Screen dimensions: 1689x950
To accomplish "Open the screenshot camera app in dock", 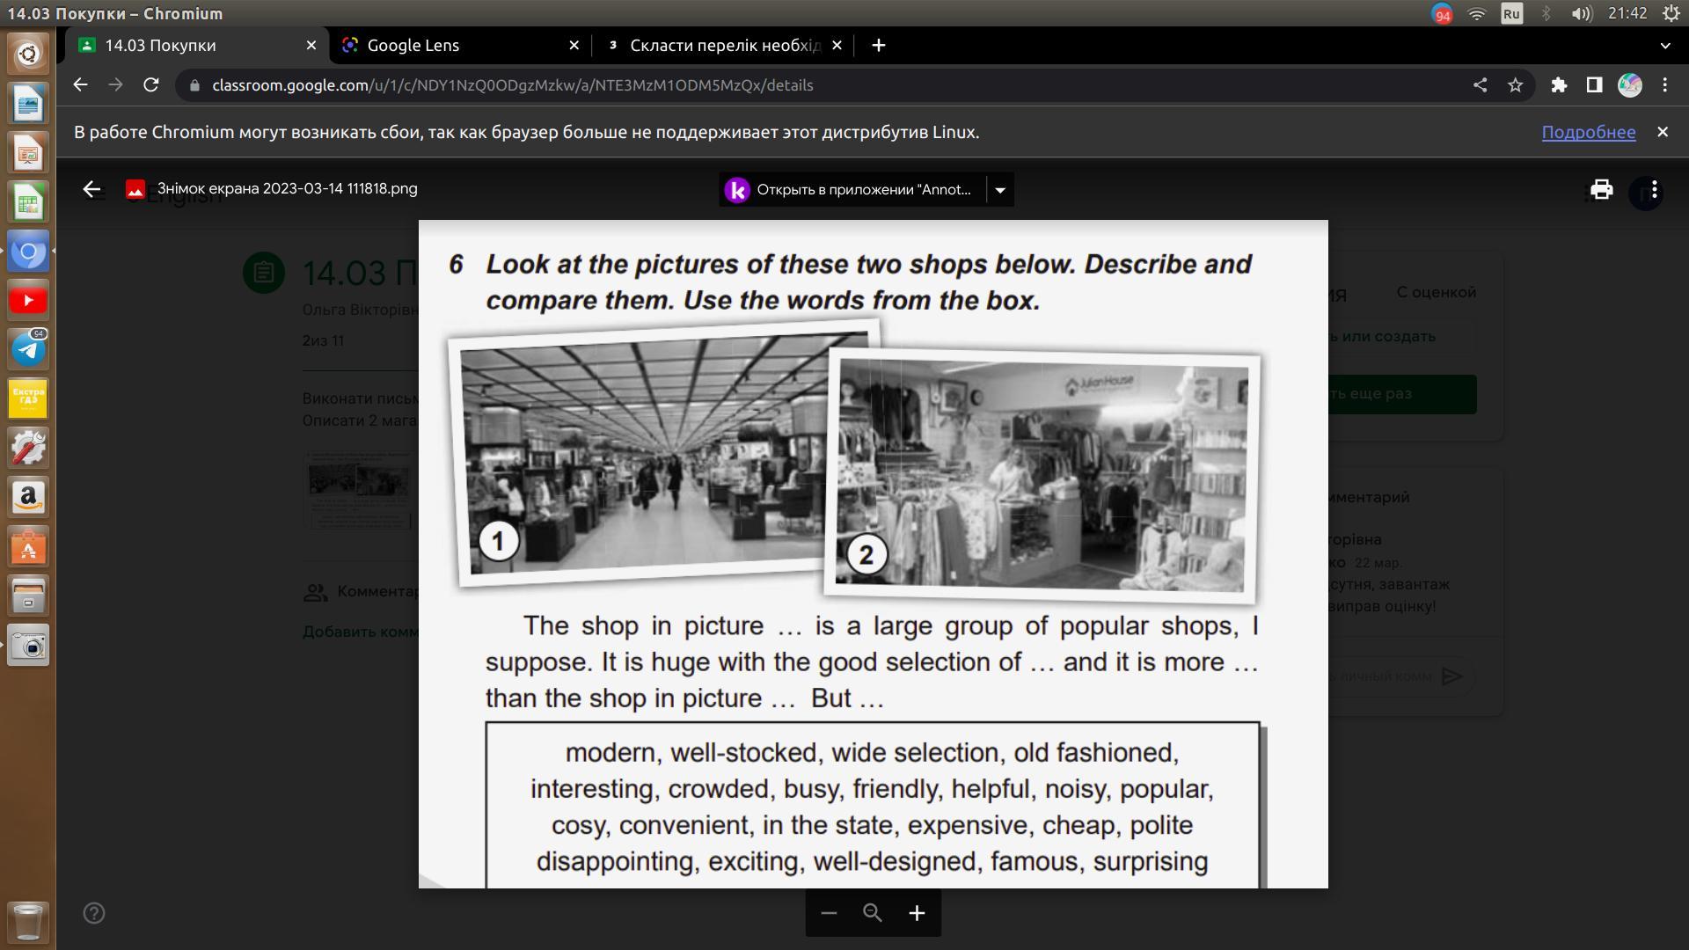I will point(28,646).
